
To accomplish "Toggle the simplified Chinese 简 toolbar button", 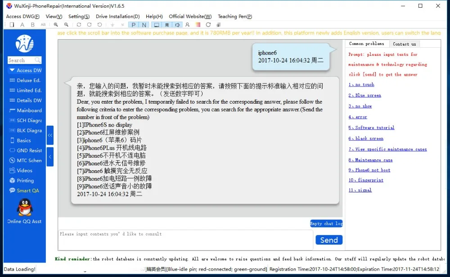I will pyautogui.click(x=167, y=25).
